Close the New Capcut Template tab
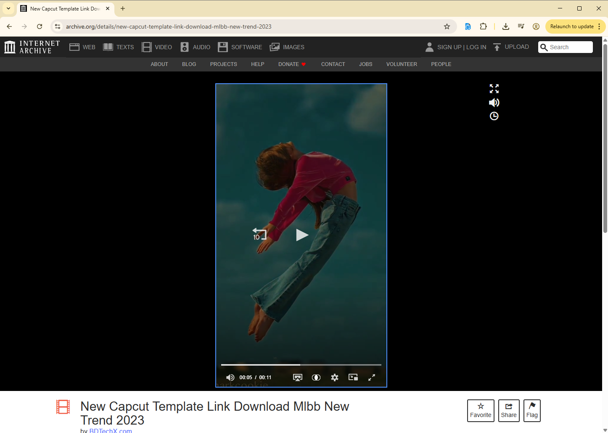This screenshot has width=608, height=433. tap(108, 8)
